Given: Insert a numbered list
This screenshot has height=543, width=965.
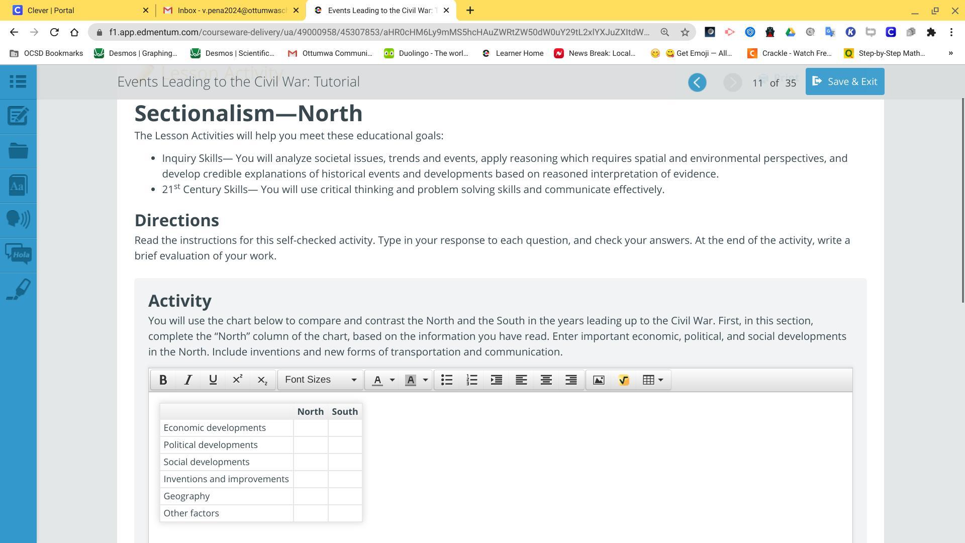Looking at the screenshot, I should click(x=471, y=380).
